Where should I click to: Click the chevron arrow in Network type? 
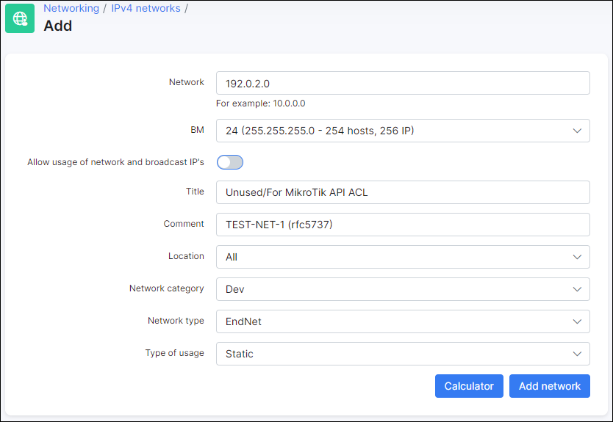[x=577, y=321]
